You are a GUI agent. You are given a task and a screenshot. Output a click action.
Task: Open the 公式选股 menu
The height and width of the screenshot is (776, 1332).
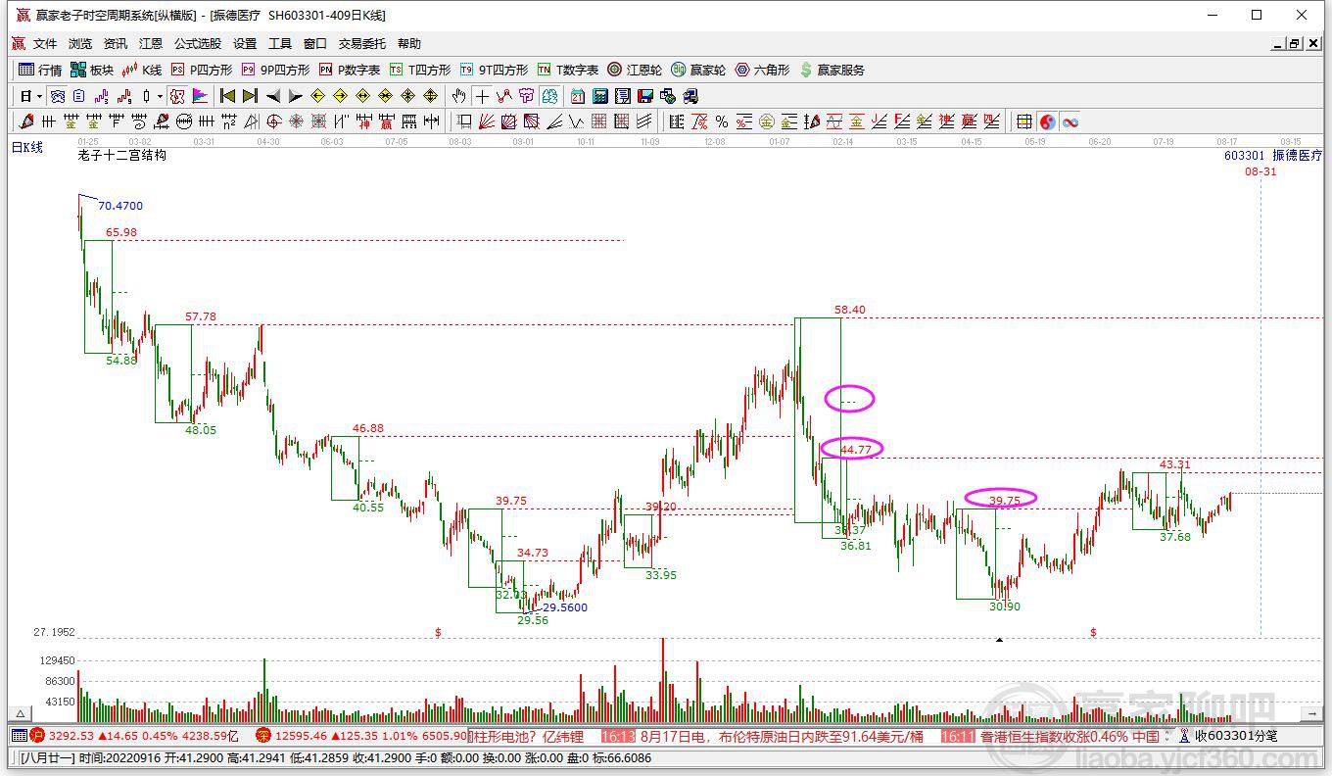[x=198, y=44]
